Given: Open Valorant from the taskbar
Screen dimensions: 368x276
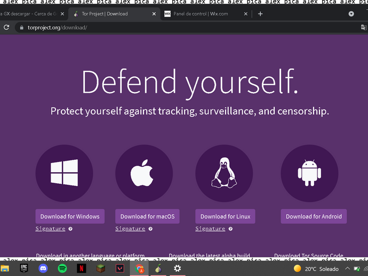Looking at the screenshot, I should (x=120, y=269).
